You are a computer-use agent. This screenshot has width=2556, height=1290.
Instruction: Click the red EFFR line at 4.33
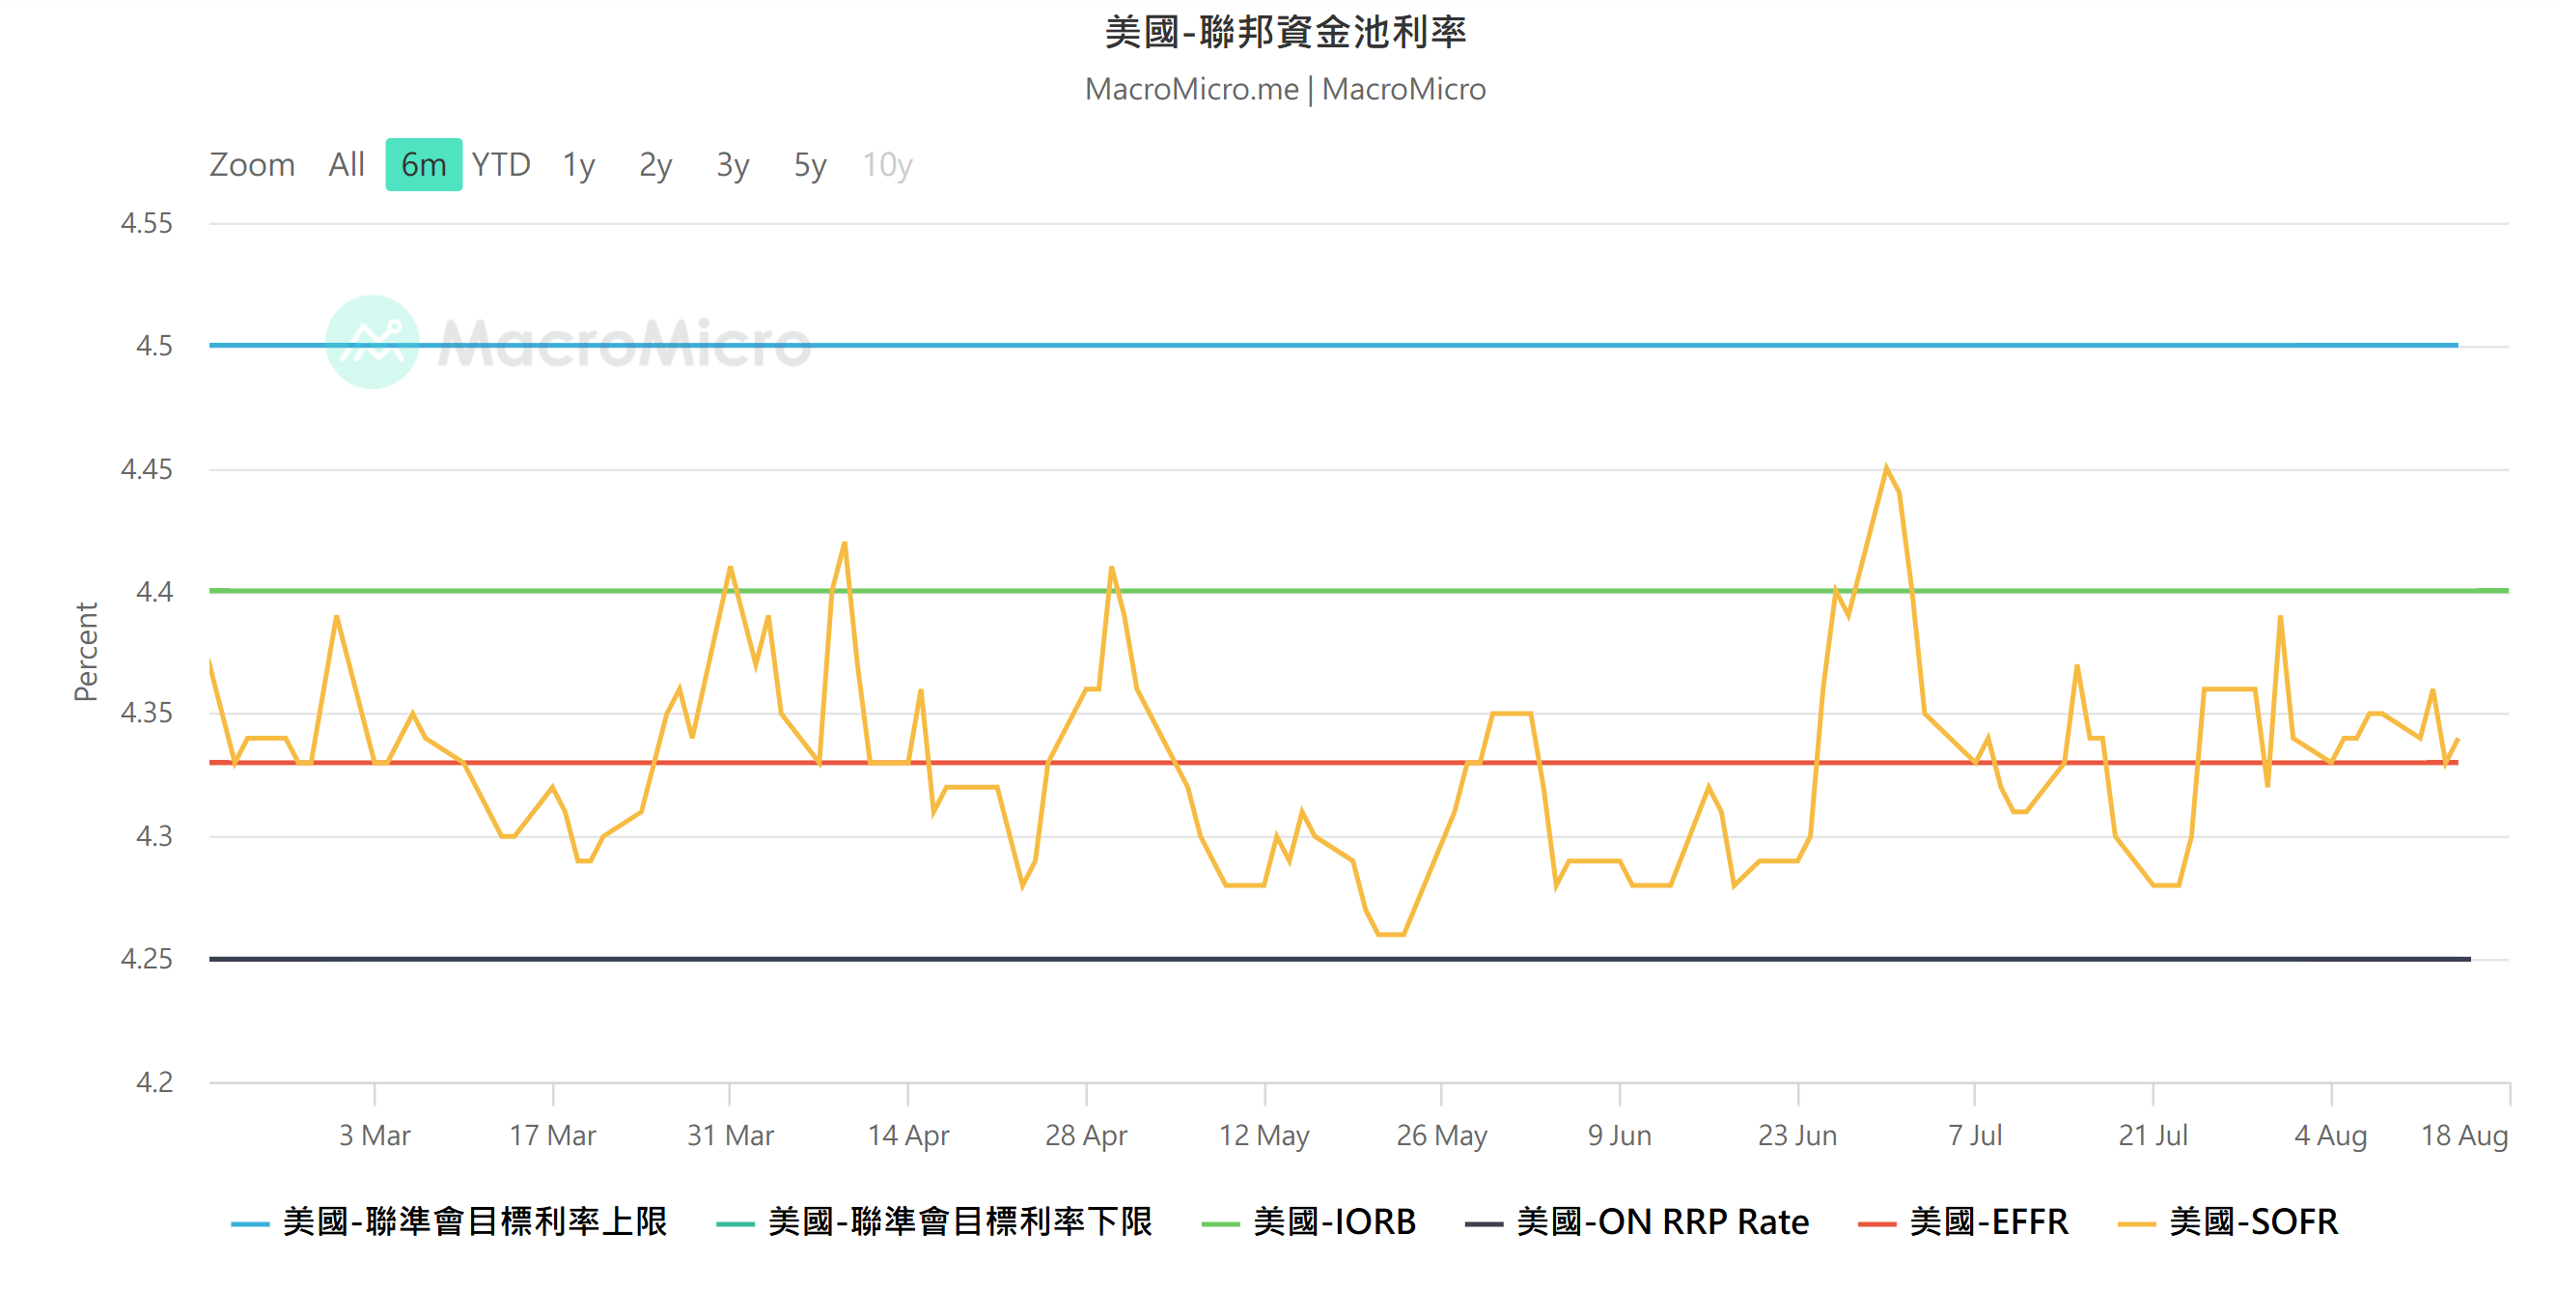point(1334,762)
